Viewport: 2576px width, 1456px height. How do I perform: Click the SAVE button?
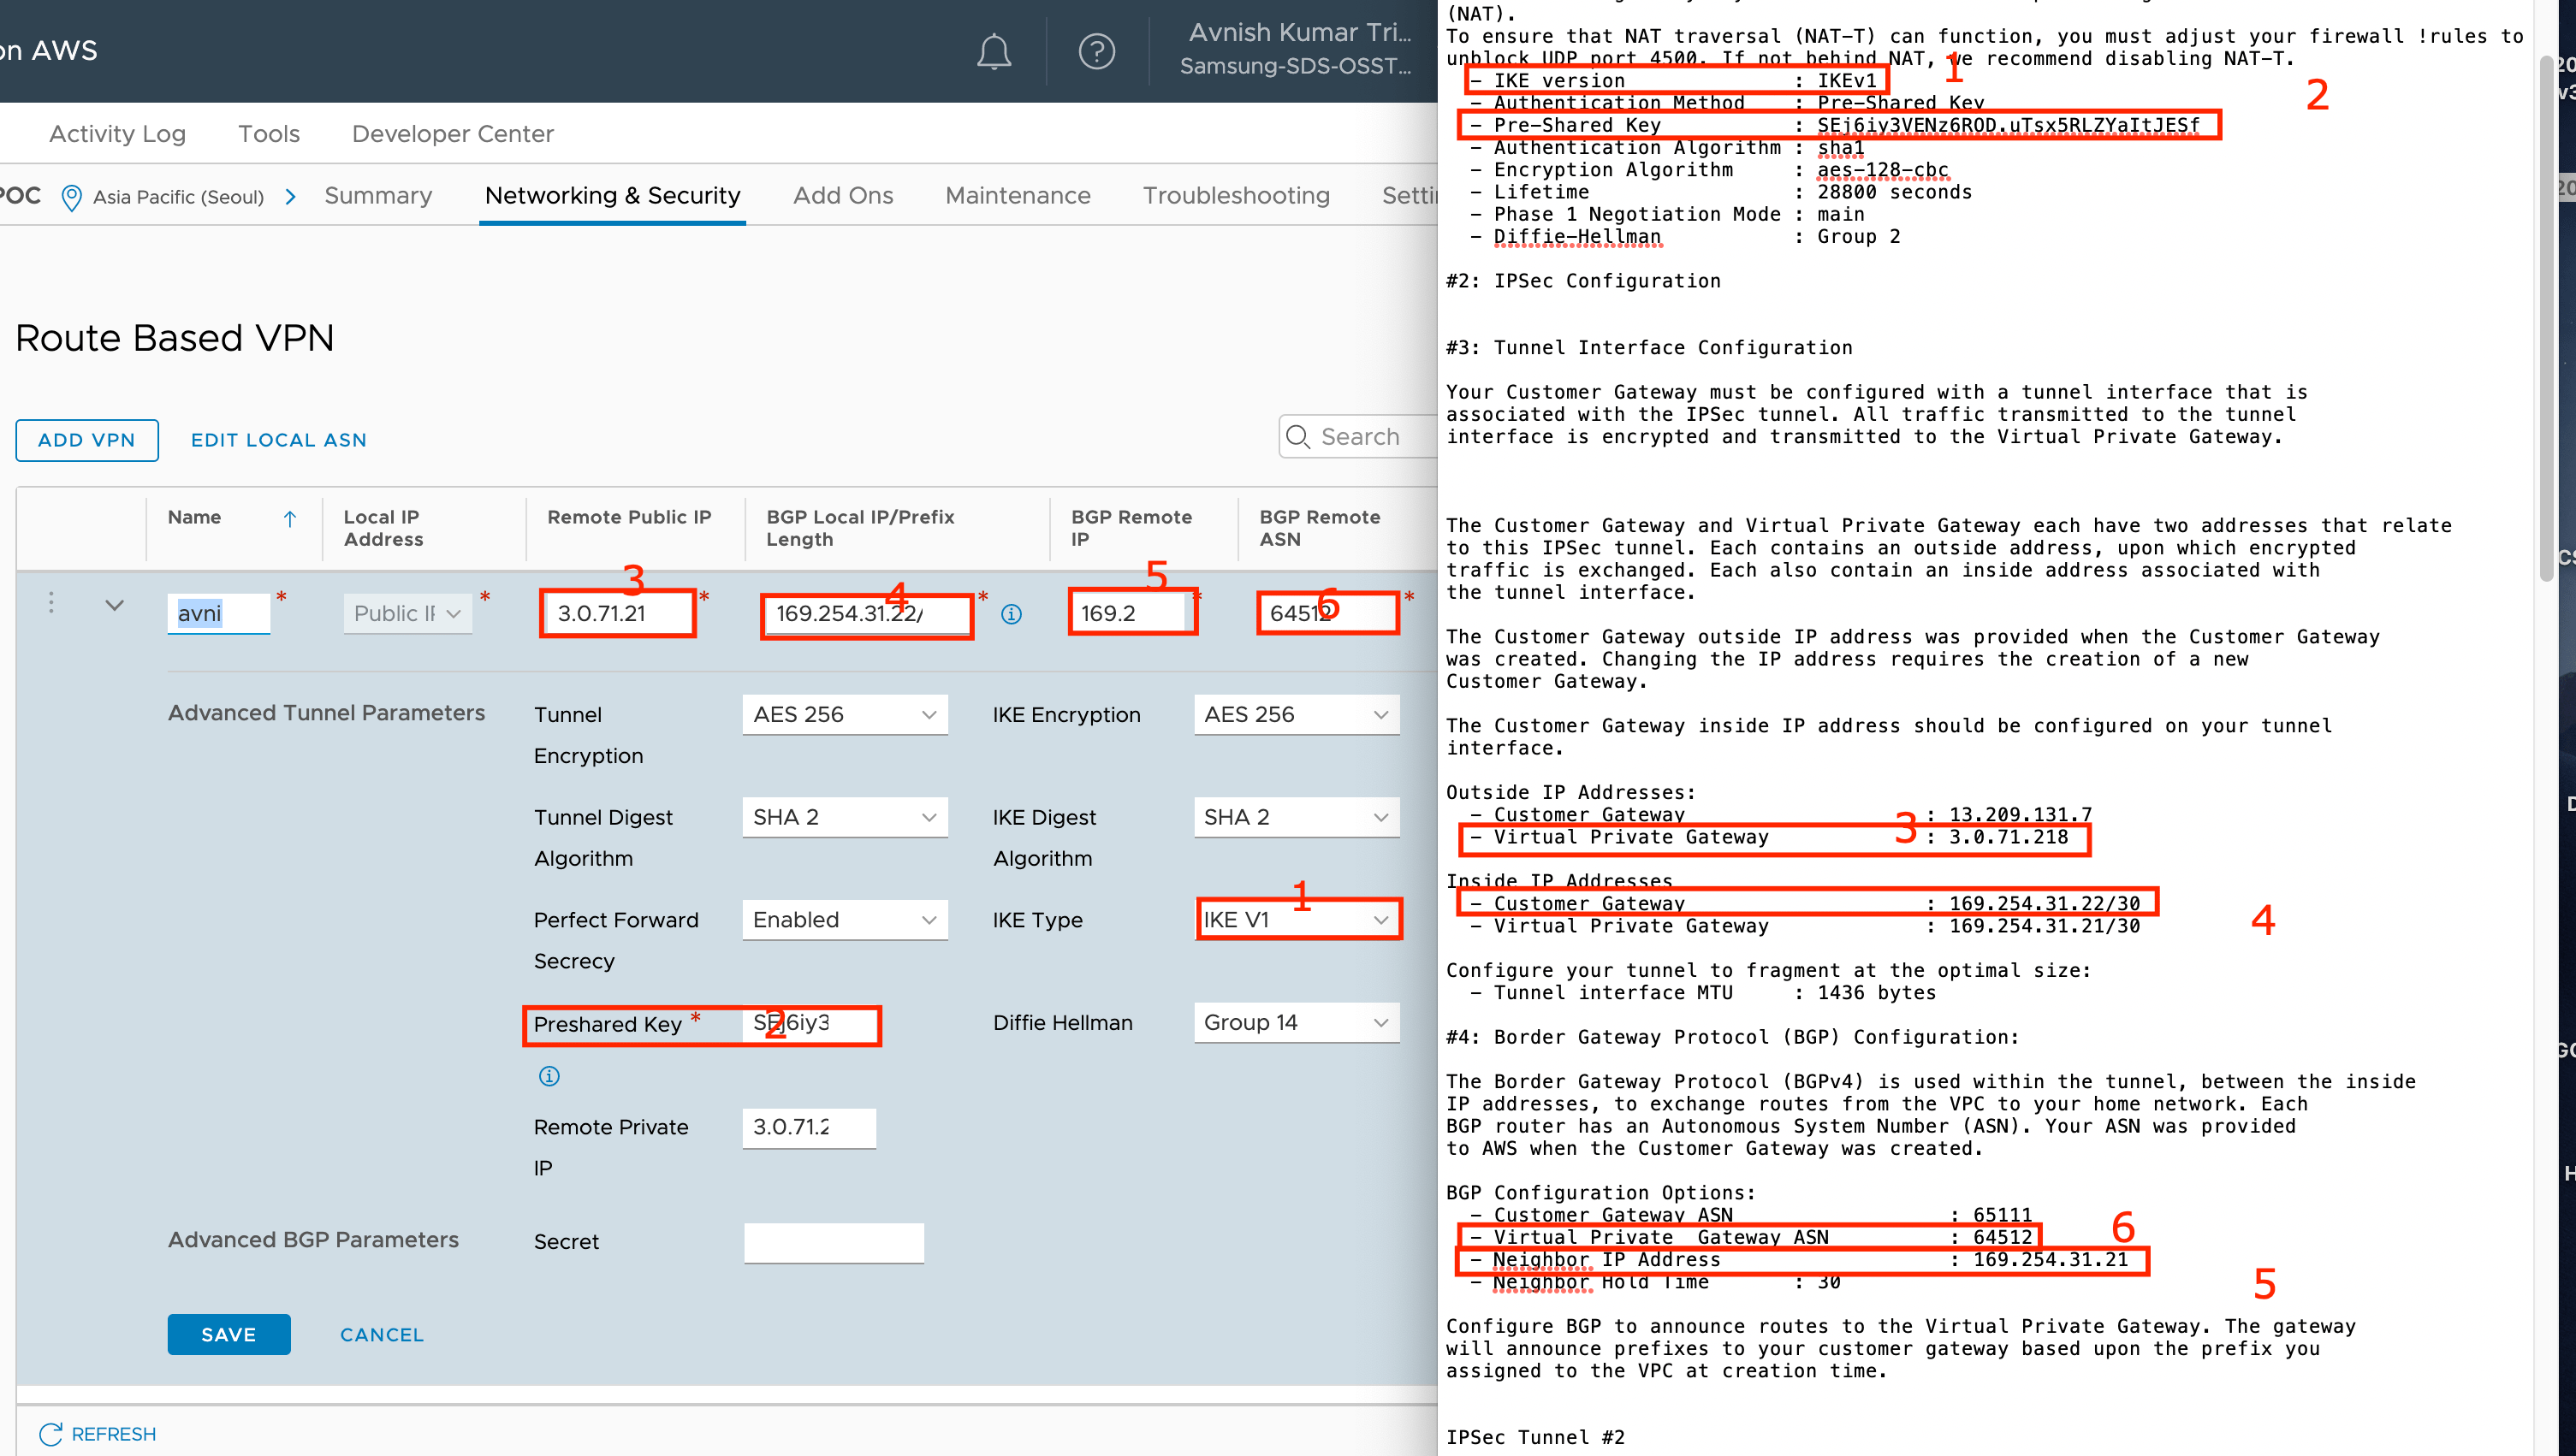(x=229, y=1334)
